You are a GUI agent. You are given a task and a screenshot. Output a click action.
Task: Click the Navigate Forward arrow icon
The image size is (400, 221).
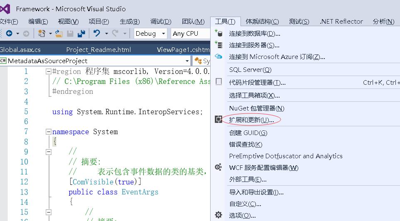pyautogui.click(x=26, y=33)
